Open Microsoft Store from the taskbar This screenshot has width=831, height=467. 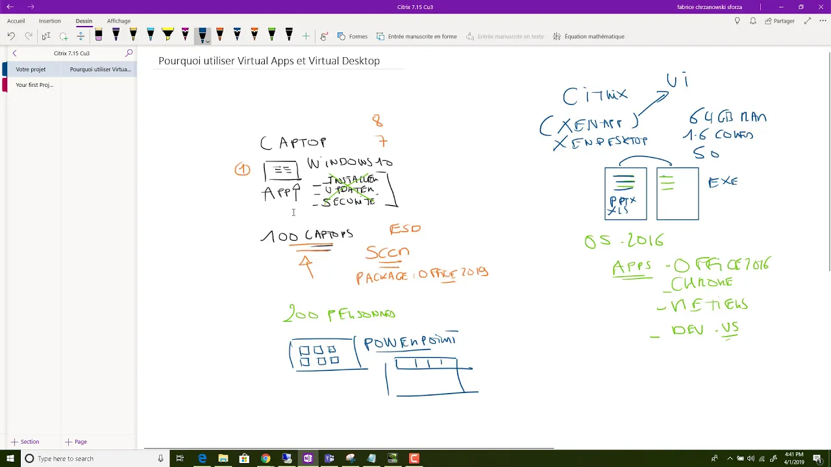(x=244, y=459)
